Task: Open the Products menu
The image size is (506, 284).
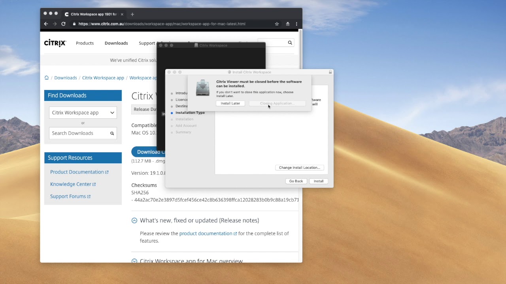Action: pyautogui.click(x=85, y=43)
